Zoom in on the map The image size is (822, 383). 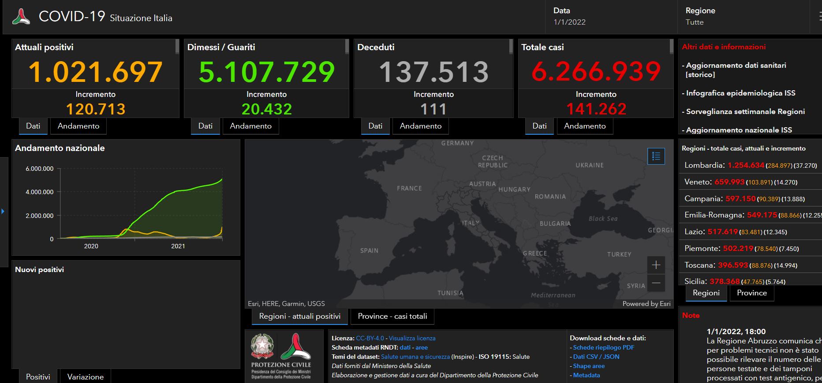tap(656, 265)
